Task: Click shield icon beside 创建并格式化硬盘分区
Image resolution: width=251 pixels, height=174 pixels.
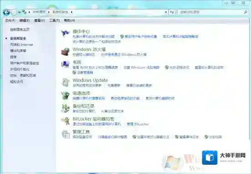Action: [x=135, y=137]
